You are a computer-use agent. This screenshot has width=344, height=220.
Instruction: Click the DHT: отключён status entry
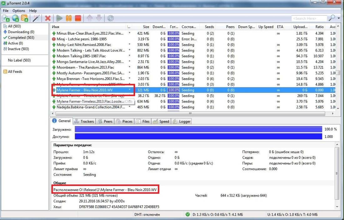coord(147,214)
